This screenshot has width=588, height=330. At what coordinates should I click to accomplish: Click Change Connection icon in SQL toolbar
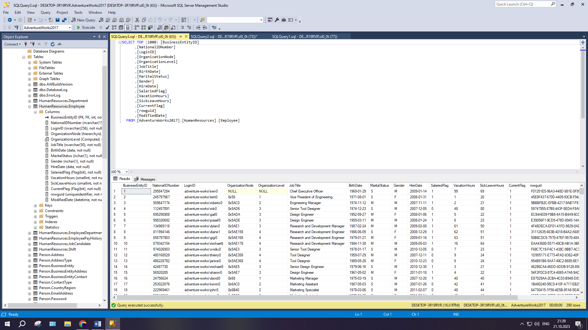click(17, 28)
